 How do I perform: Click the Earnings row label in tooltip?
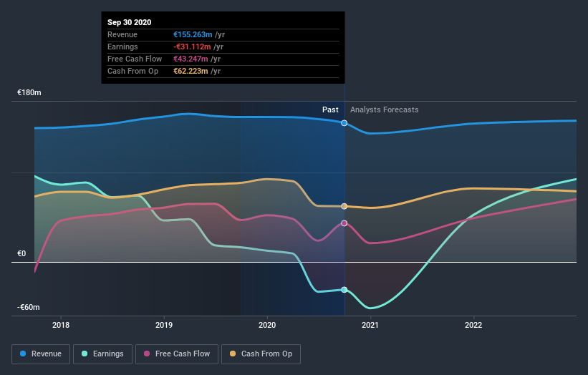click(122, 47)
